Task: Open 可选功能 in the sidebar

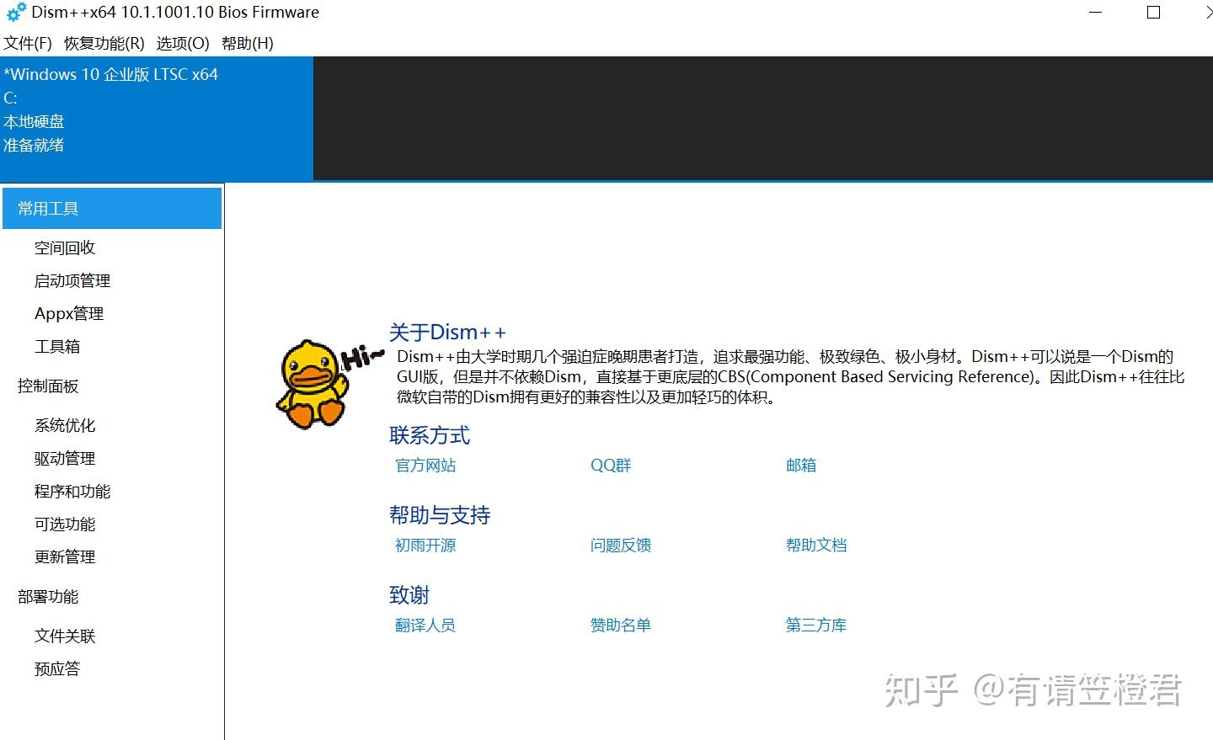Action: (x=65, y=524)
